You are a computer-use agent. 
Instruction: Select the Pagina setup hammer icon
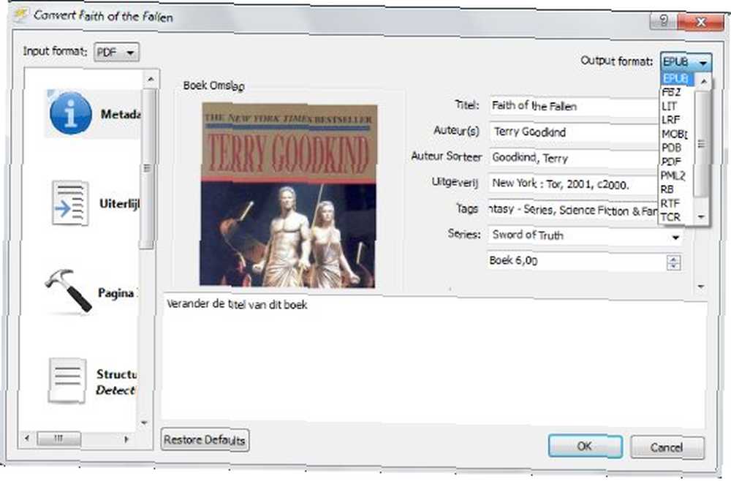pos(68,291)
